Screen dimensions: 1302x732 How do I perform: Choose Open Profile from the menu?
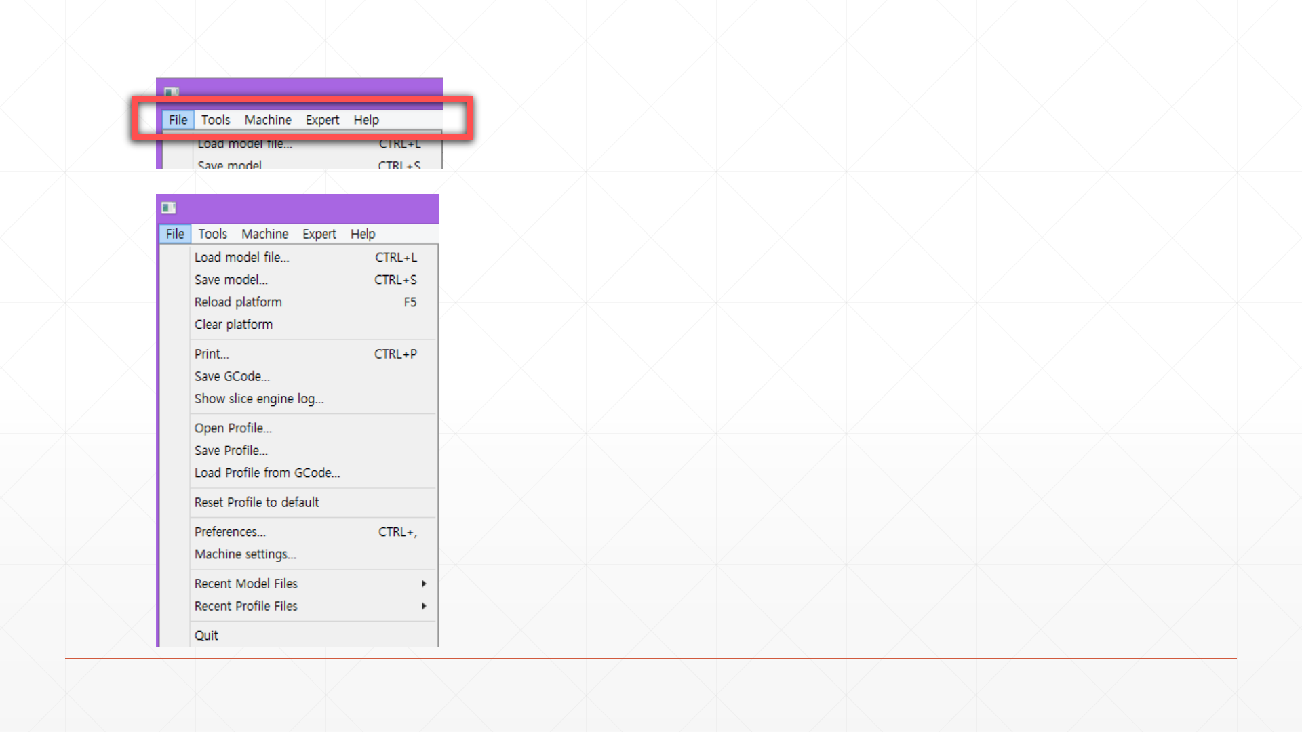point(233,428)
